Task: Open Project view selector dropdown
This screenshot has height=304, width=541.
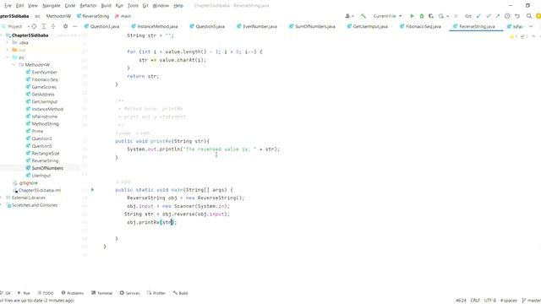Action: point(15,26)
